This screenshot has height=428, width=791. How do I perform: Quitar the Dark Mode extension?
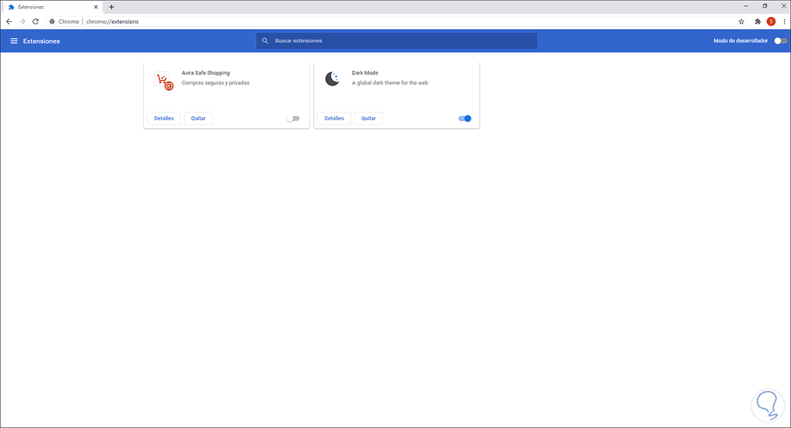pyautogui.click(x=368, y=119)
